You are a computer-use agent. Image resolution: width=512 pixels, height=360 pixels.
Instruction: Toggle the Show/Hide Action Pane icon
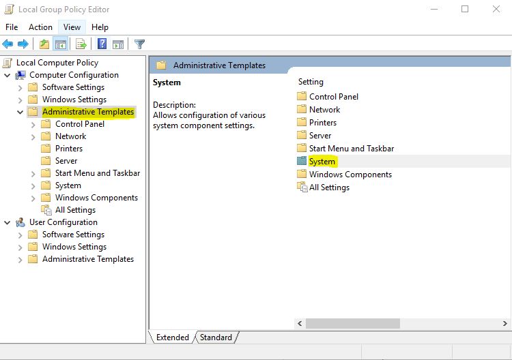point(118,44)
